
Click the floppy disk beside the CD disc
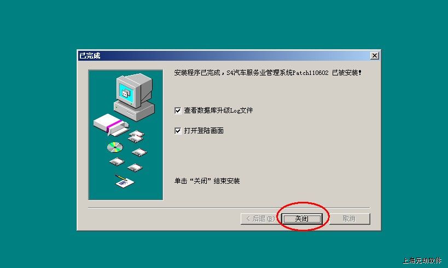[x=139, y=152]
